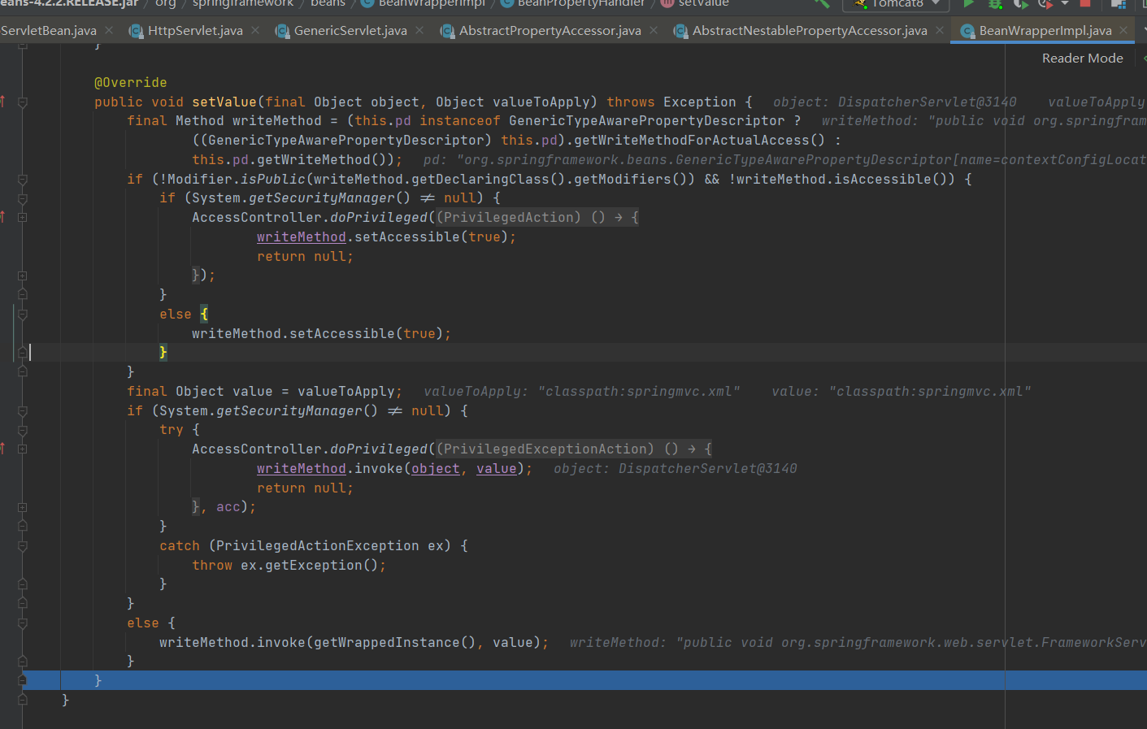Build the project with the green hammer icon
The image size is (1147, 729).
point(822,3)
